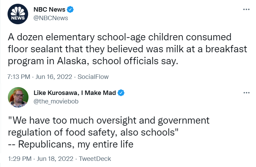The image size is (256, 167).
Task: Click verified badge beside Like Kurosawa name
Action: click(121, 93)
